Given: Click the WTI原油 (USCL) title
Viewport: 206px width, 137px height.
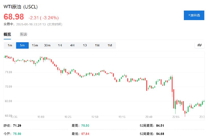Looking at the screenshot, I should [x=21, y=7].
